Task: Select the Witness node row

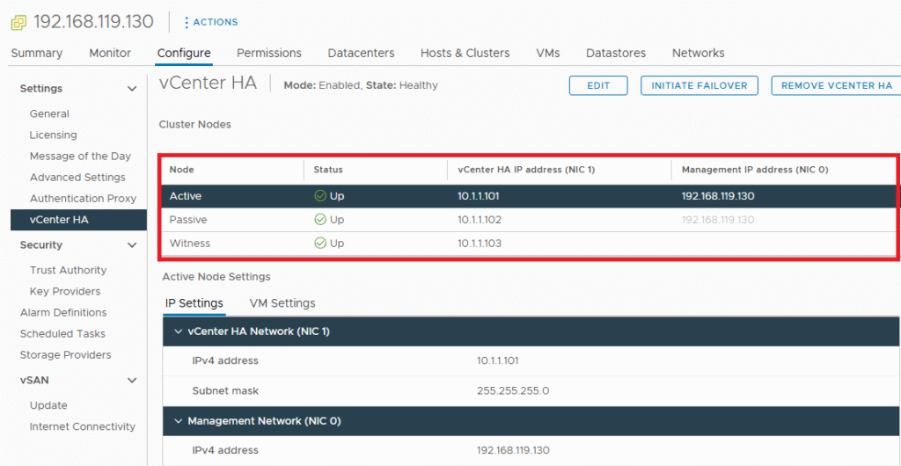Action: coord(529,244)
